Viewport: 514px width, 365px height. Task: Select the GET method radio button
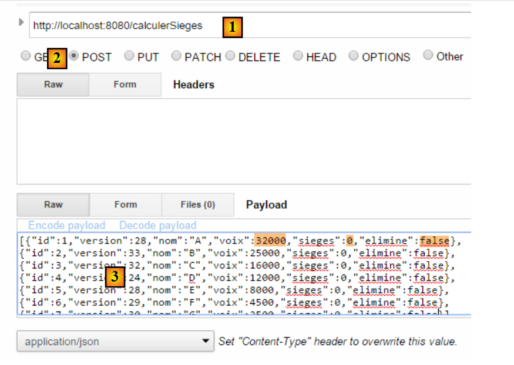click(26, 56)
